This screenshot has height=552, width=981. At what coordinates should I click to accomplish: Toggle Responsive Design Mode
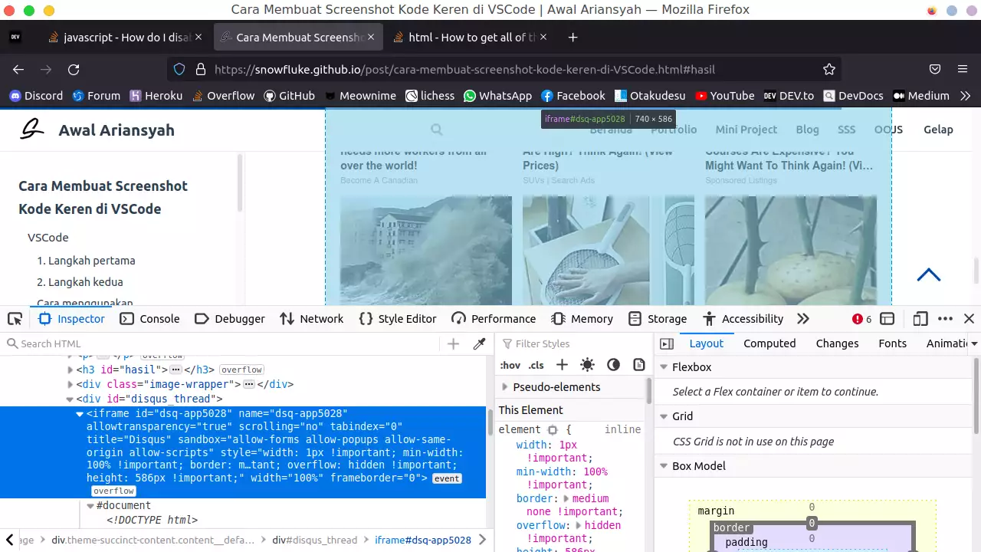pyautogui.click(x=921, y=319)
